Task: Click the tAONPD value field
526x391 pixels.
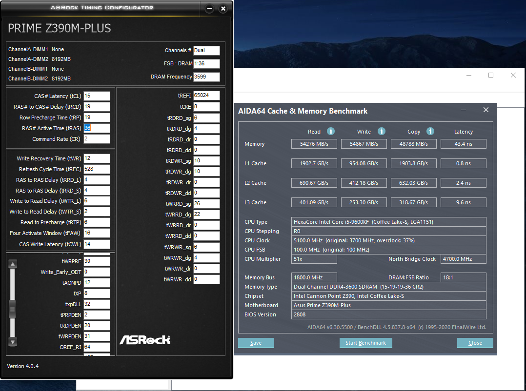Action: coord(97,282)
